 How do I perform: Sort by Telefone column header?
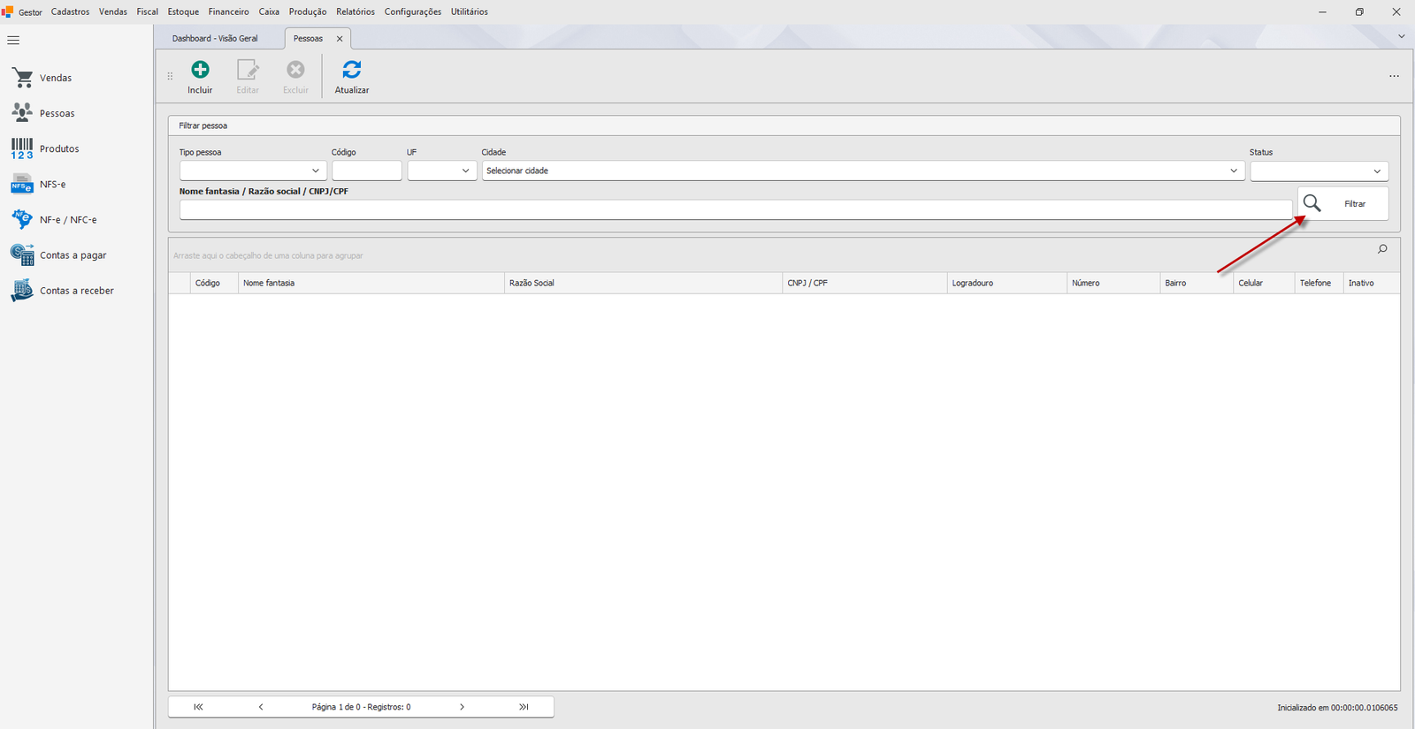[x=1319, y=283]
